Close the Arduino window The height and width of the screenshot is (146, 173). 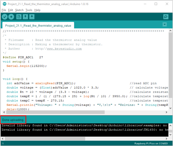pos(167,4)
